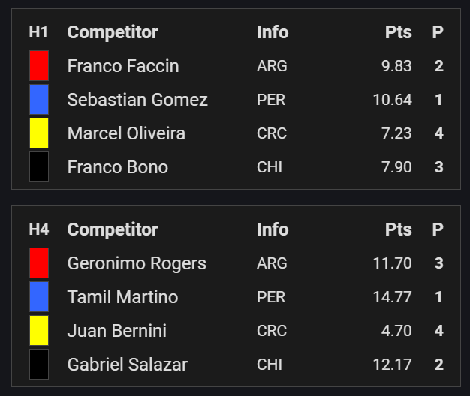
Task: Click Marcel Oliveira's yellow jersey swatch
Action: (x=39, y=133)
